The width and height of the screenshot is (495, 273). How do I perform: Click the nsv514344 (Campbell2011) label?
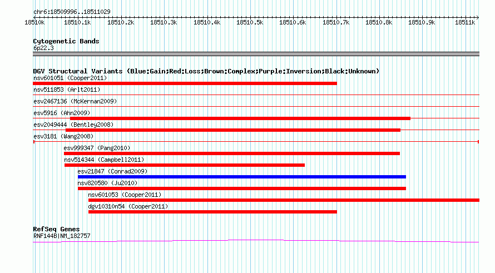point(104,160)
